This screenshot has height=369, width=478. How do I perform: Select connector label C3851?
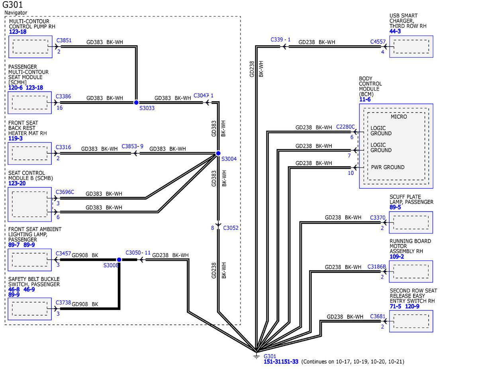pos(64,40)
